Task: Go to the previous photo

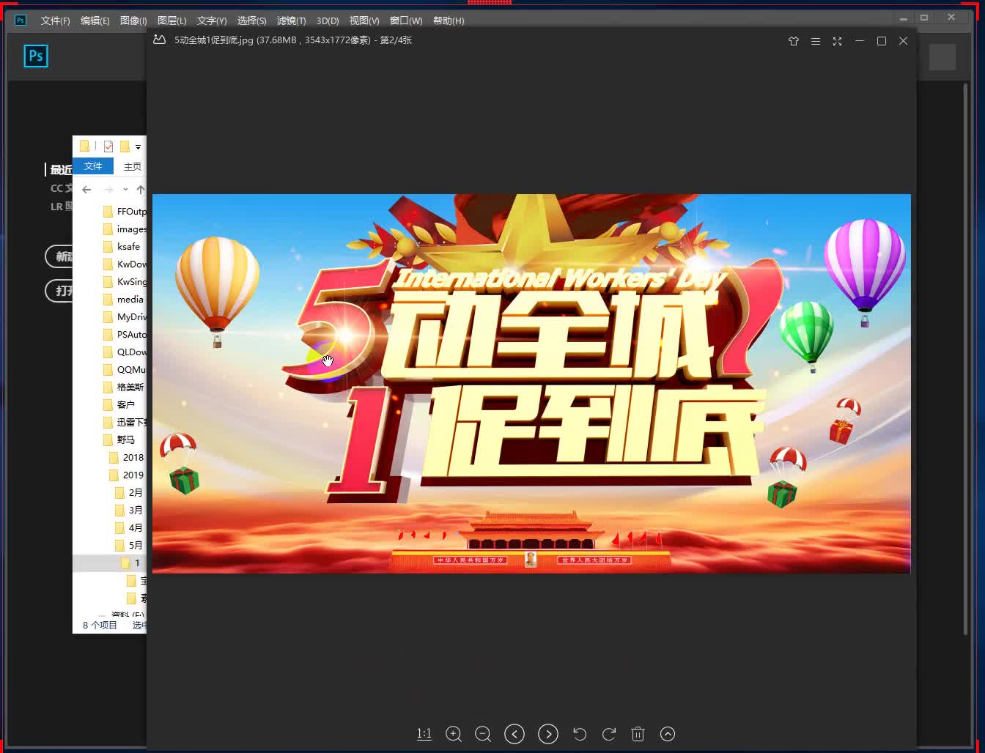Action: (514, 734)
